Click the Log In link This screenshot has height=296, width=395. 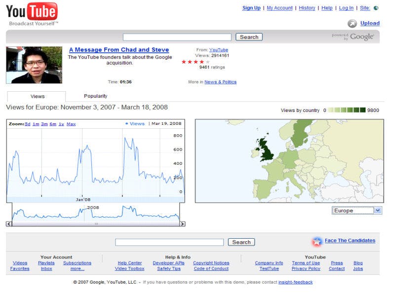pos(346,8)
